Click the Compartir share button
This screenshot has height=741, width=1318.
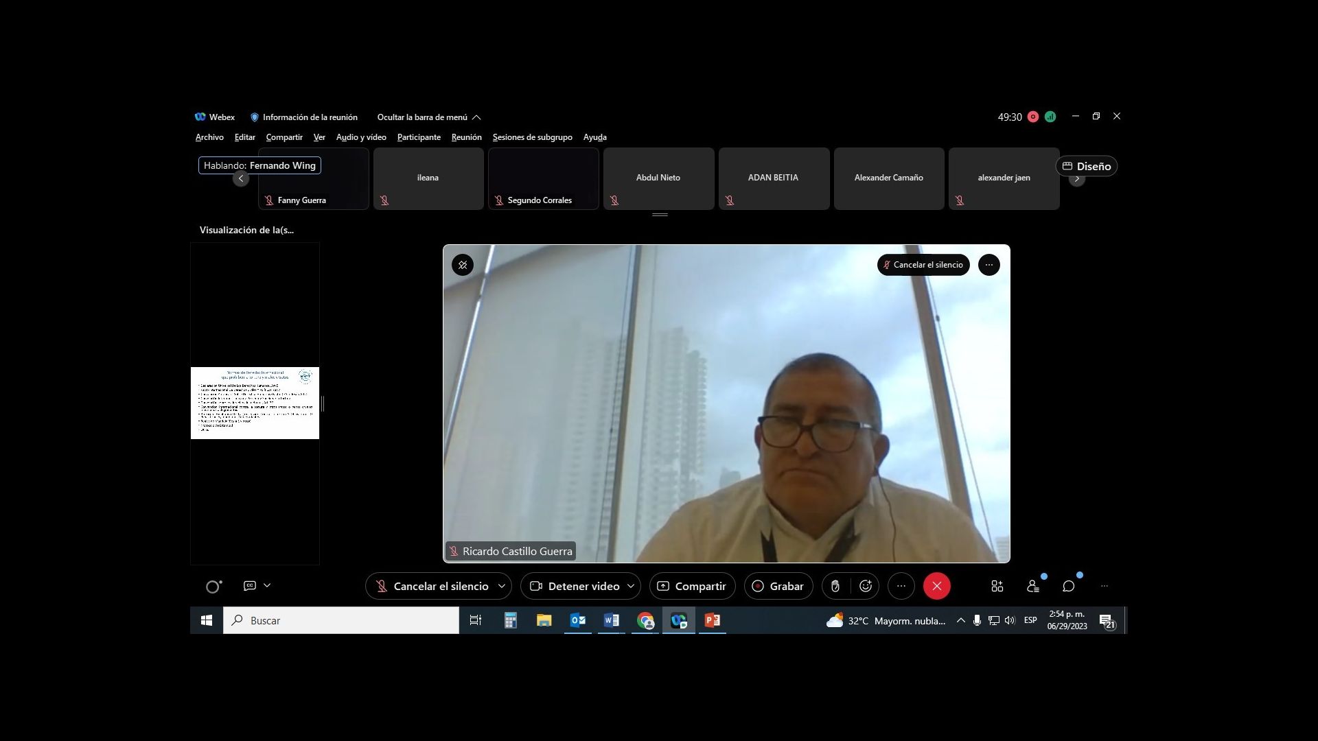click(692, 586)
